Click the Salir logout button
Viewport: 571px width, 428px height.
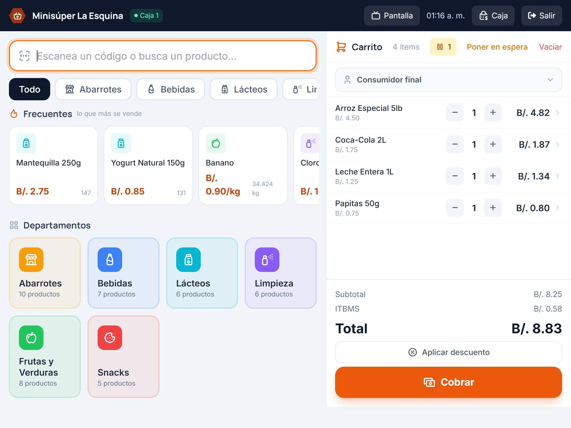pos(542,16)
